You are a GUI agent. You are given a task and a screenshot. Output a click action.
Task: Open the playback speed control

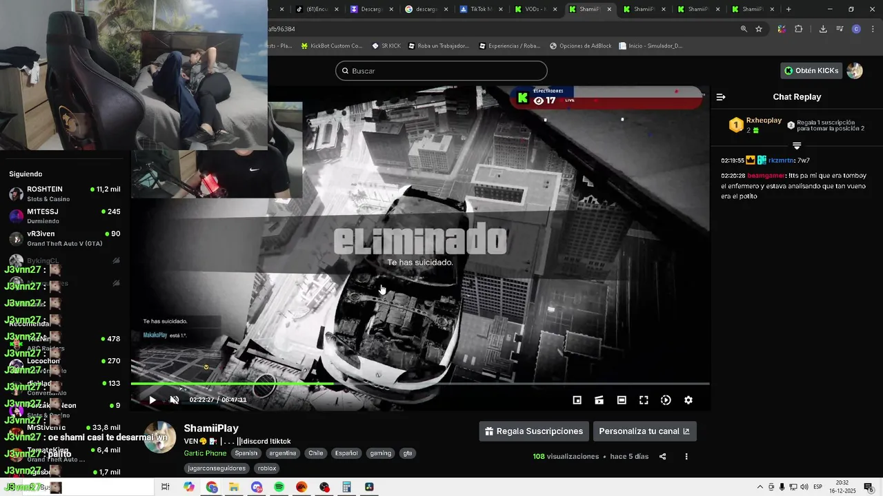(x=666, y=400)
